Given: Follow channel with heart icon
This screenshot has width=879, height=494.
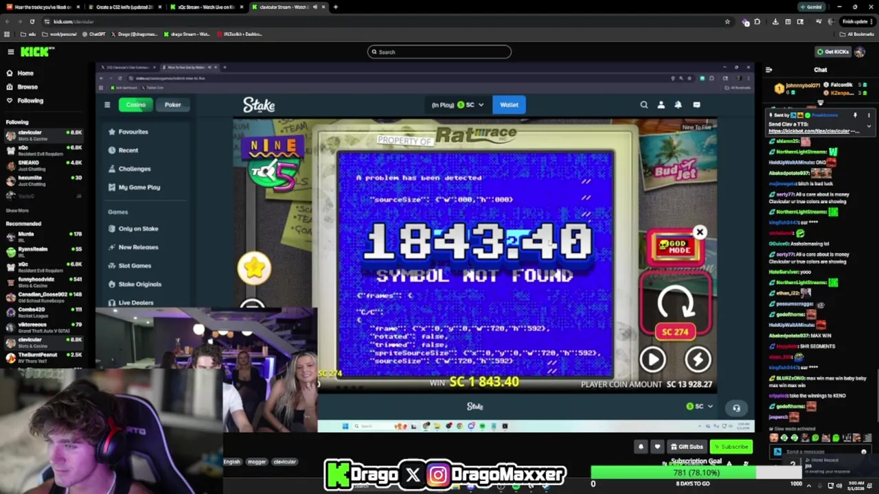Looking at the screenshot, I should click(657, 447).
